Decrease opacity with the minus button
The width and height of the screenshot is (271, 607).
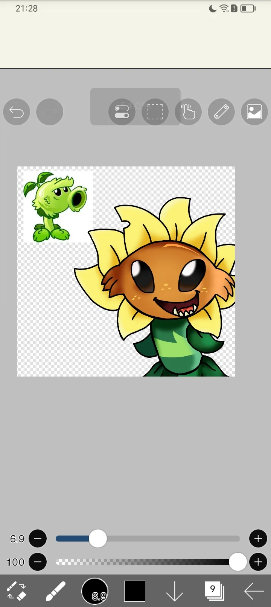point(38,562)
